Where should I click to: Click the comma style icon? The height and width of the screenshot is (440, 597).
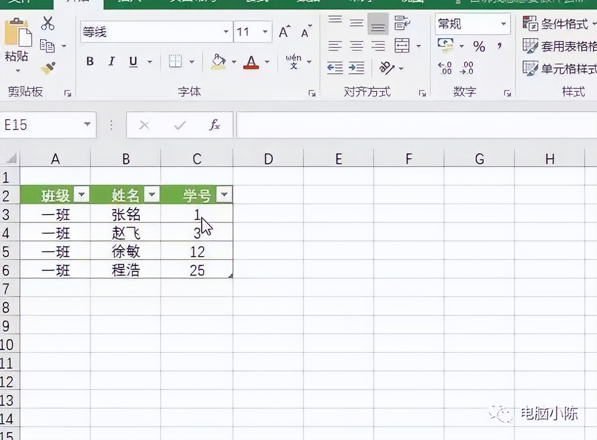pos(498,46)
